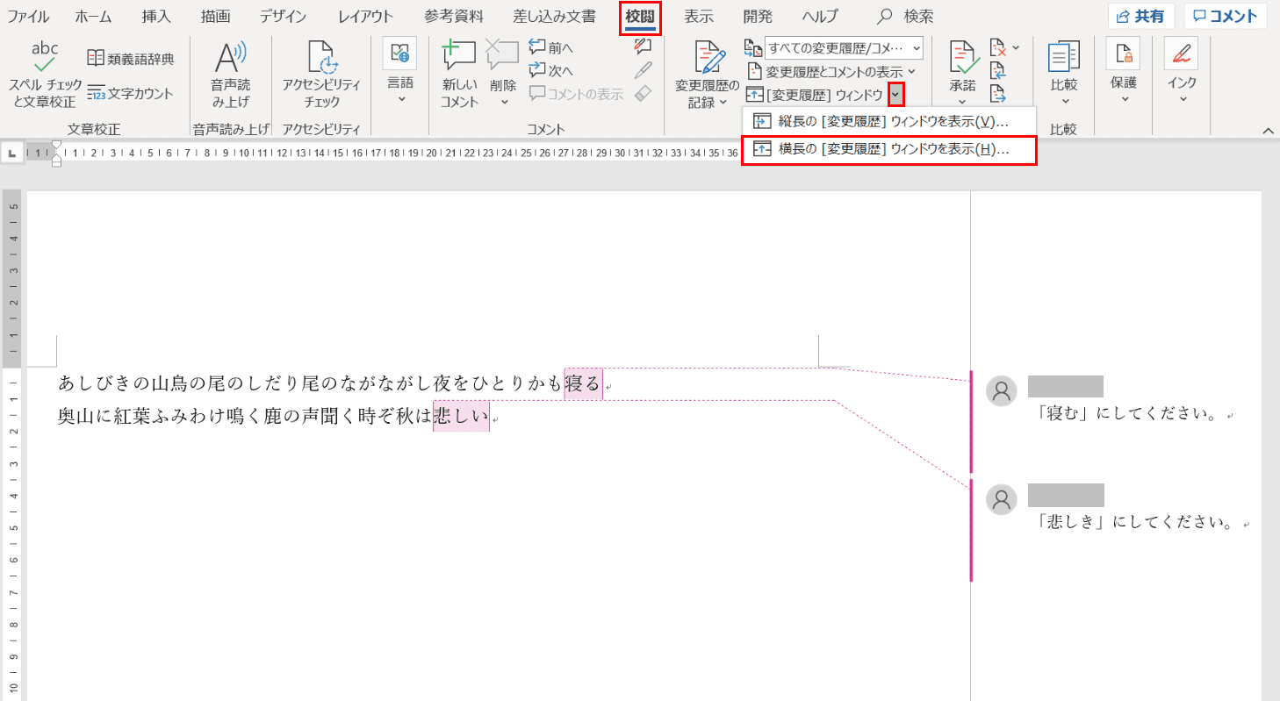Viewport: 1280px width, 701px height.
Task: Select the eraser icon in comment group
Action: click(x=644, y=93)
